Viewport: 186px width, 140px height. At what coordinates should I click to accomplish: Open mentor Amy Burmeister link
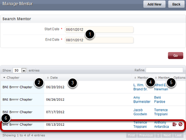tap(142, 100)
